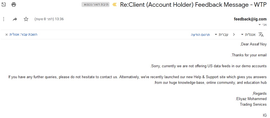Toggle the yellow importance marker
The width and height of the screenshot is (270, 118).
click(114, 5)
